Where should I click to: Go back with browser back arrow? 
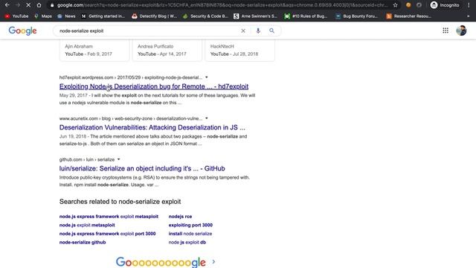[x=7, y=5]
